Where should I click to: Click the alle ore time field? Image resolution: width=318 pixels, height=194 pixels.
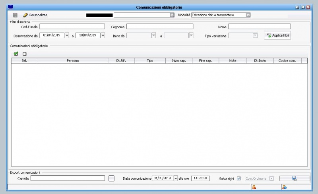pyautogui.click(x=200, y=178)
